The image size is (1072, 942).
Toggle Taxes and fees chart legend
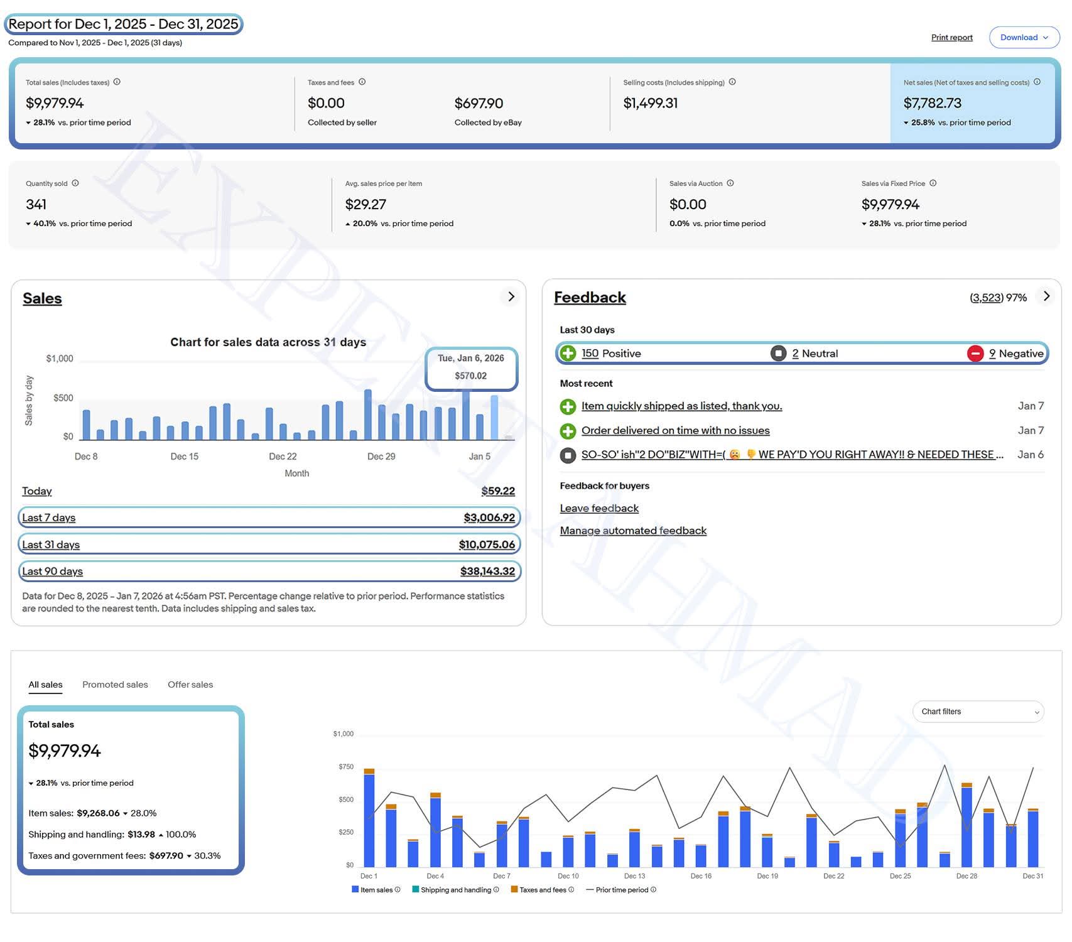pos(542,890)
